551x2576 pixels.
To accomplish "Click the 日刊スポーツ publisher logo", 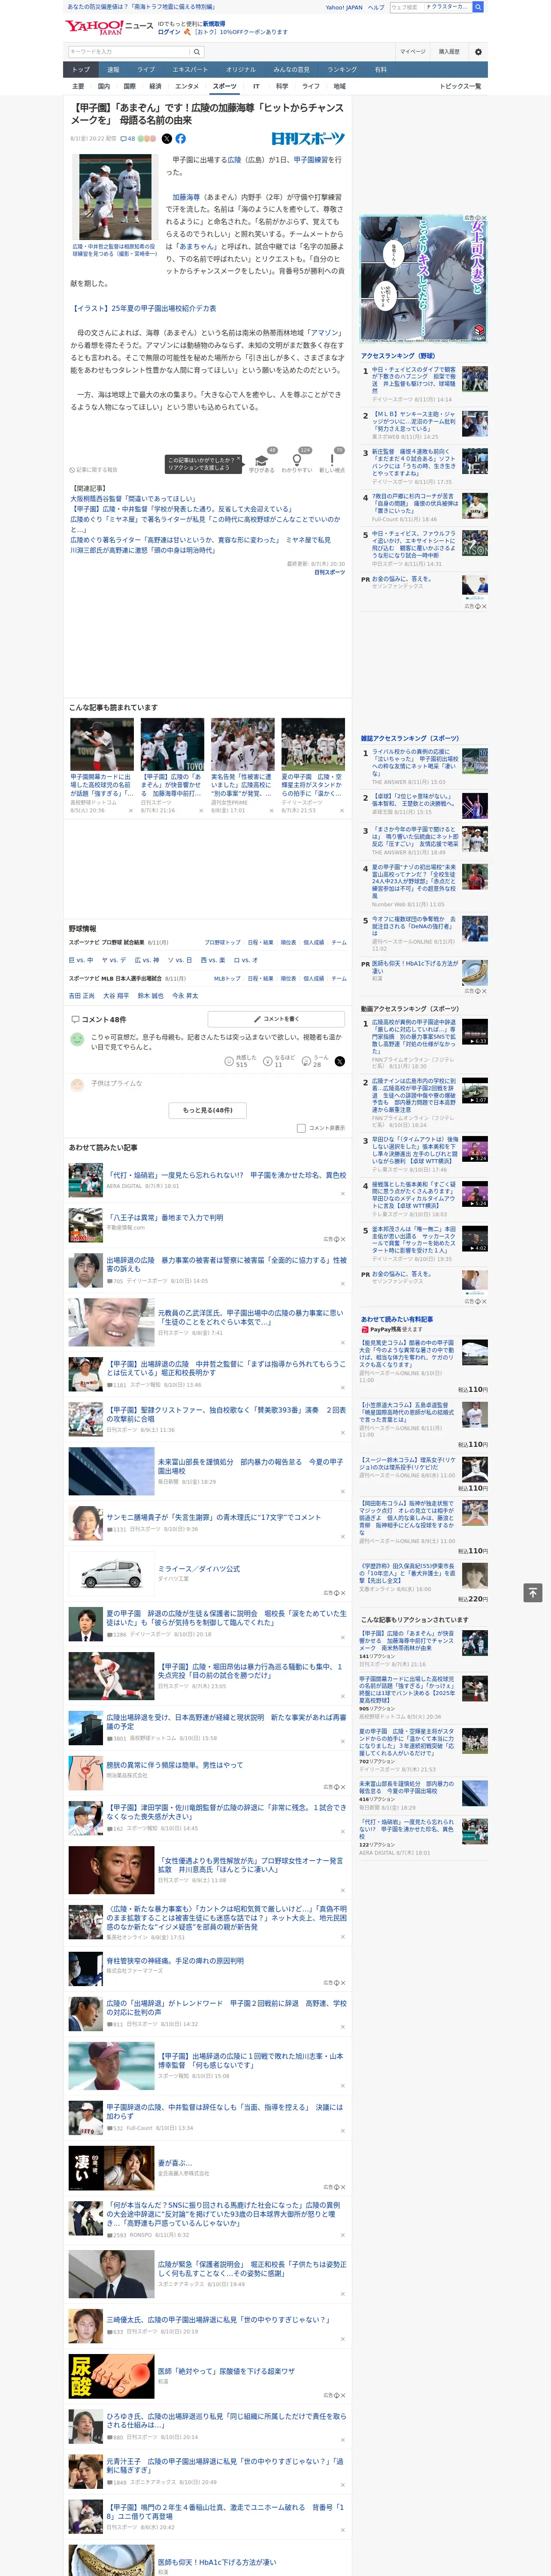I will pyautogui.click(x=308, y=139).
